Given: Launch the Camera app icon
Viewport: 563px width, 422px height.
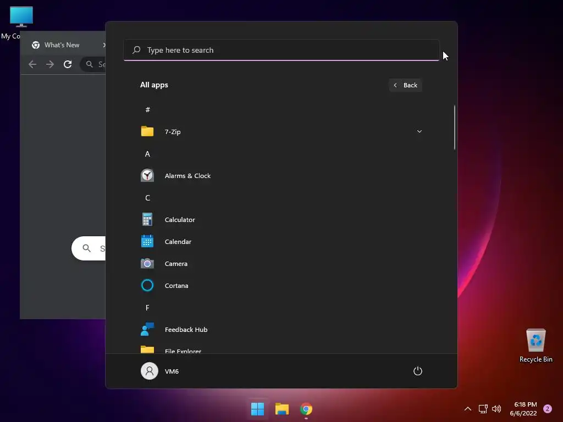Looking at the screenshot, I should (x=147, y=263).
